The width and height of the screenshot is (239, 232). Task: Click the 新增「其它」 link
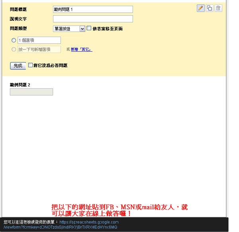pos(82,49)
